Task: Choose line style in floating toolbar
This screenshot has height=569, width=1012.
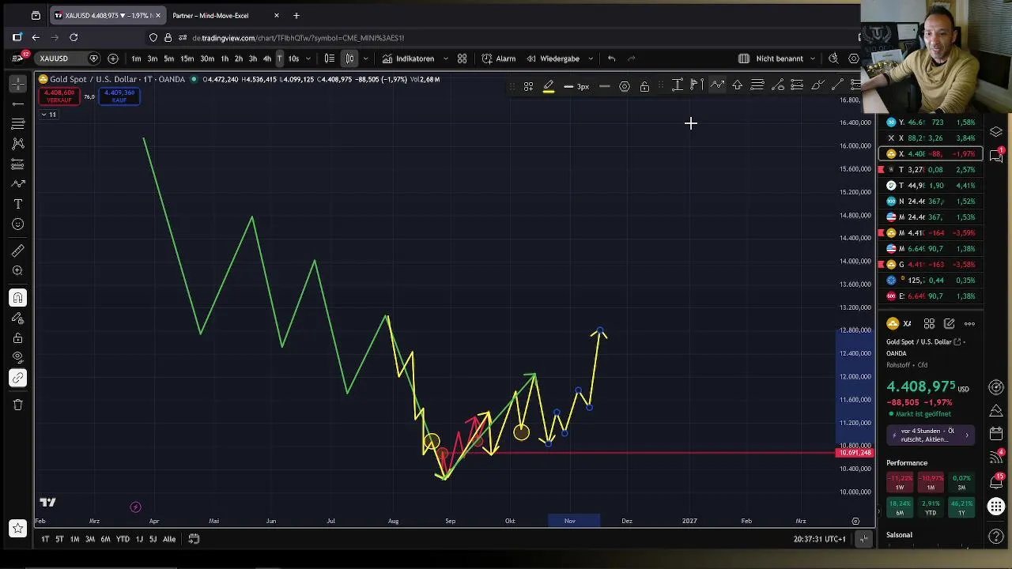Action: point(604,86)
